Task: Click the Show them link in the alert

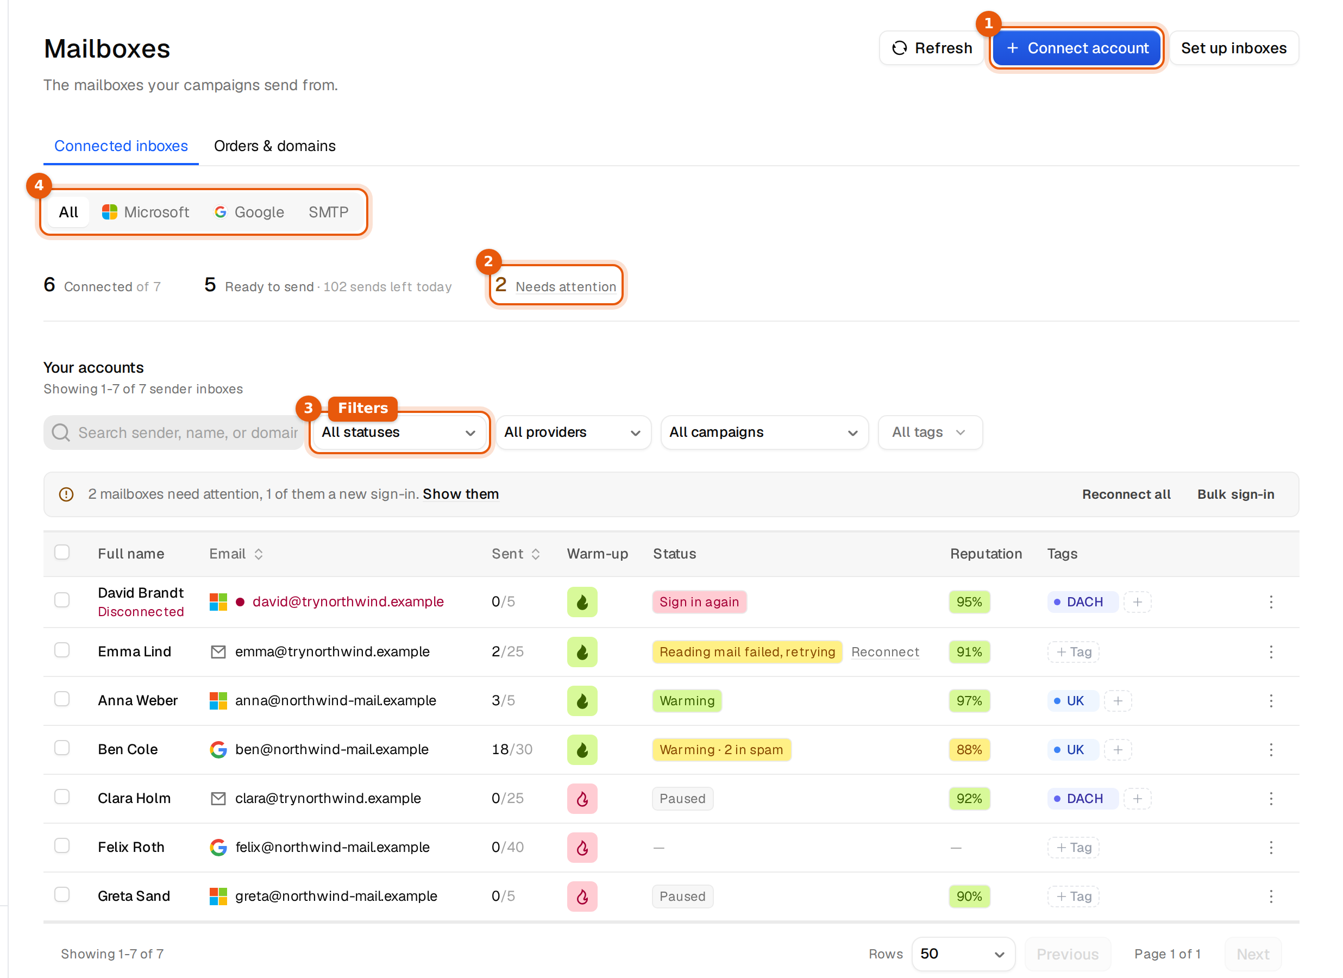Action: (460, 494)
